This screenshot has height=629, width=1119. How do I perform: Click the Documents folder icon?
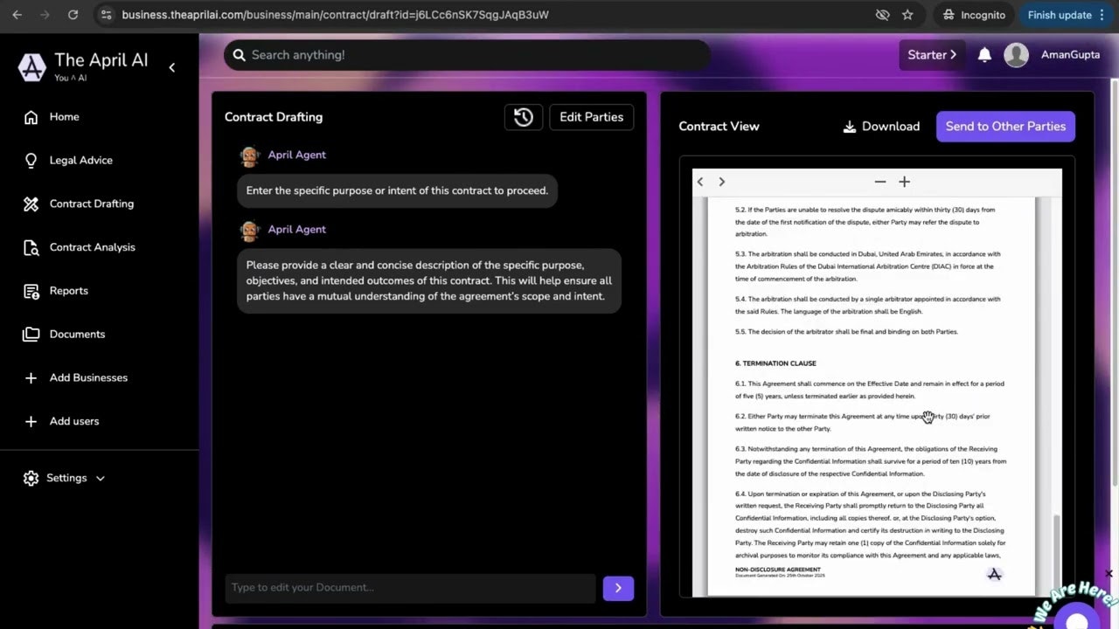click(x=31, y=335)
